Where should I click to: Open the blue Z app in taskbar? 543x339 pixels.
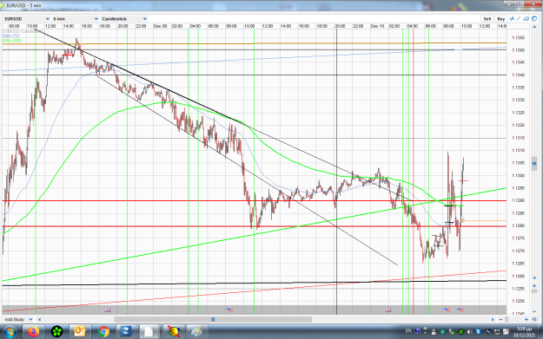pos(125,332)
